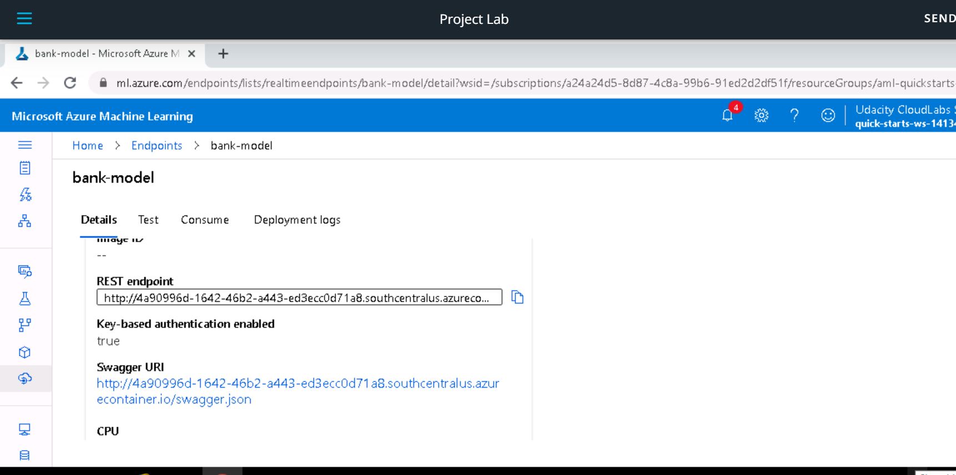Open Udacity CloudLabs account menu
This screenshot has width=956, height=475.
(905, 116)
